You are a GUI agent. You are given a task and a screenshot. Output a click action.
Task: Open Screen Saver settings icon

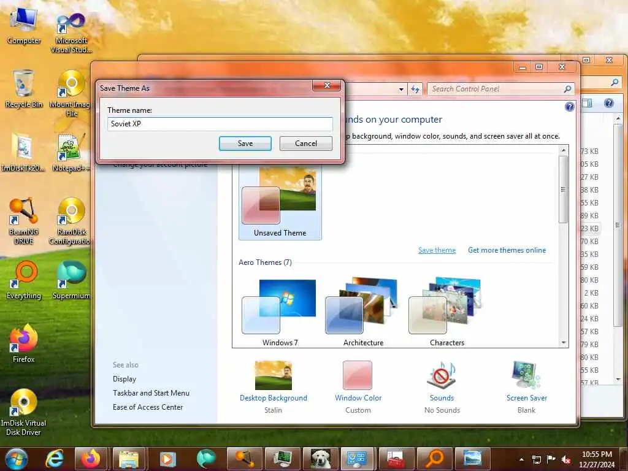pos(526,375)
